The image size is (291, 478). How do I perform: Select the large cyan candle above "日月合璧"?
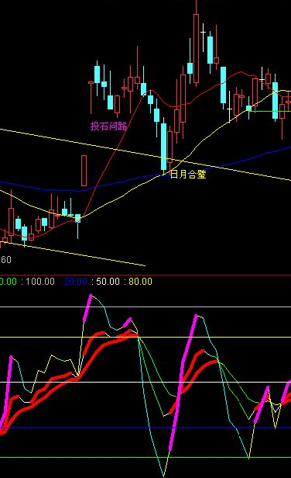point(164,147)
